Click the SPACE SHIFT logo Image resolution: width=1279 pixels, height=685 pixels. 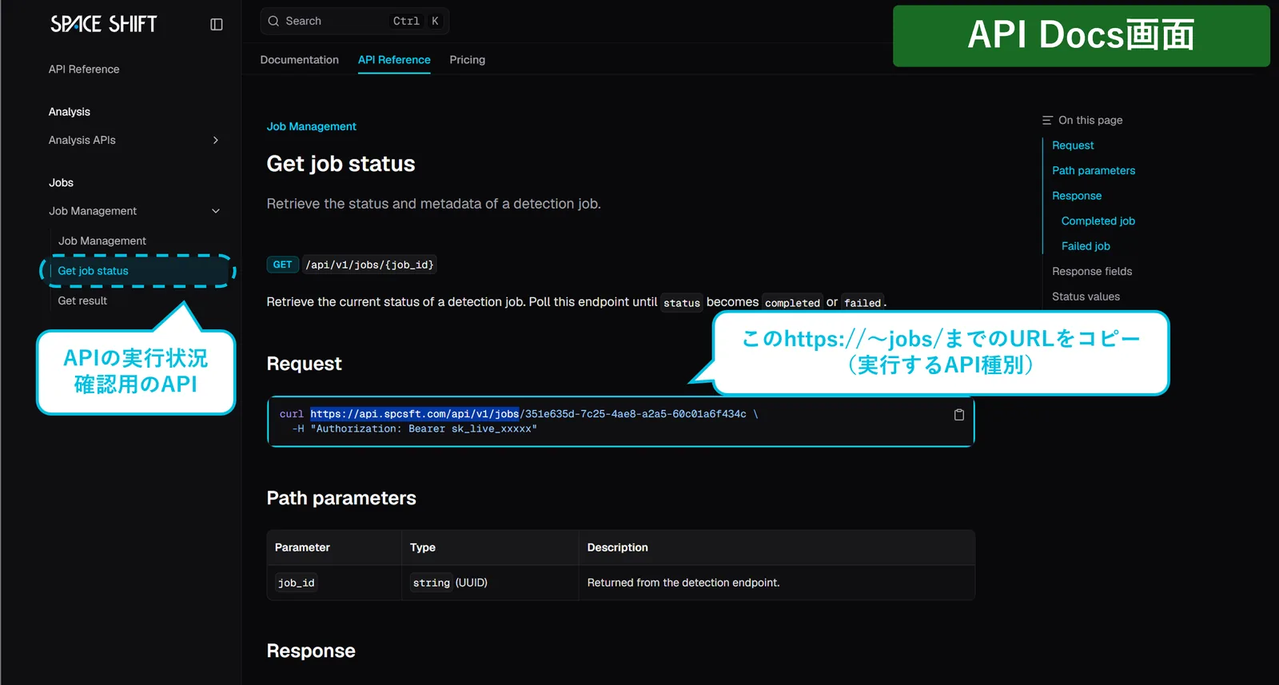(x=104, y=24)
